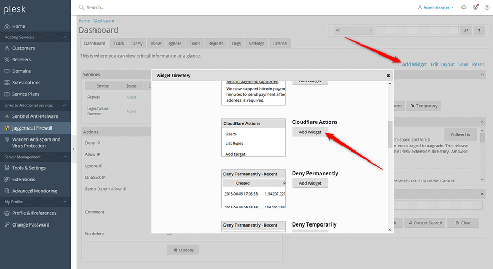Switch to the Logs tab
This screenshot has height=269, width=493.
pyautogui.click(x=236, y=44)
